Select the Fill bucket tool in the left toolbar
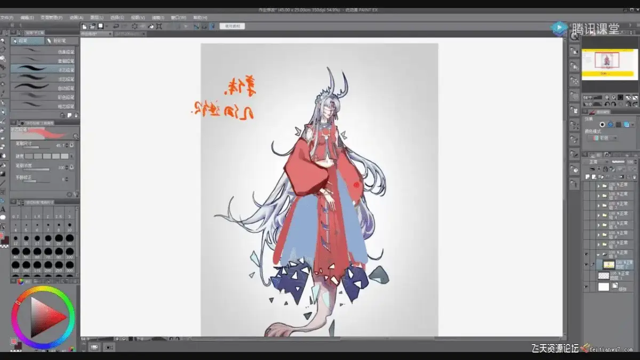The image size is (640, 360). pos(3,165)
